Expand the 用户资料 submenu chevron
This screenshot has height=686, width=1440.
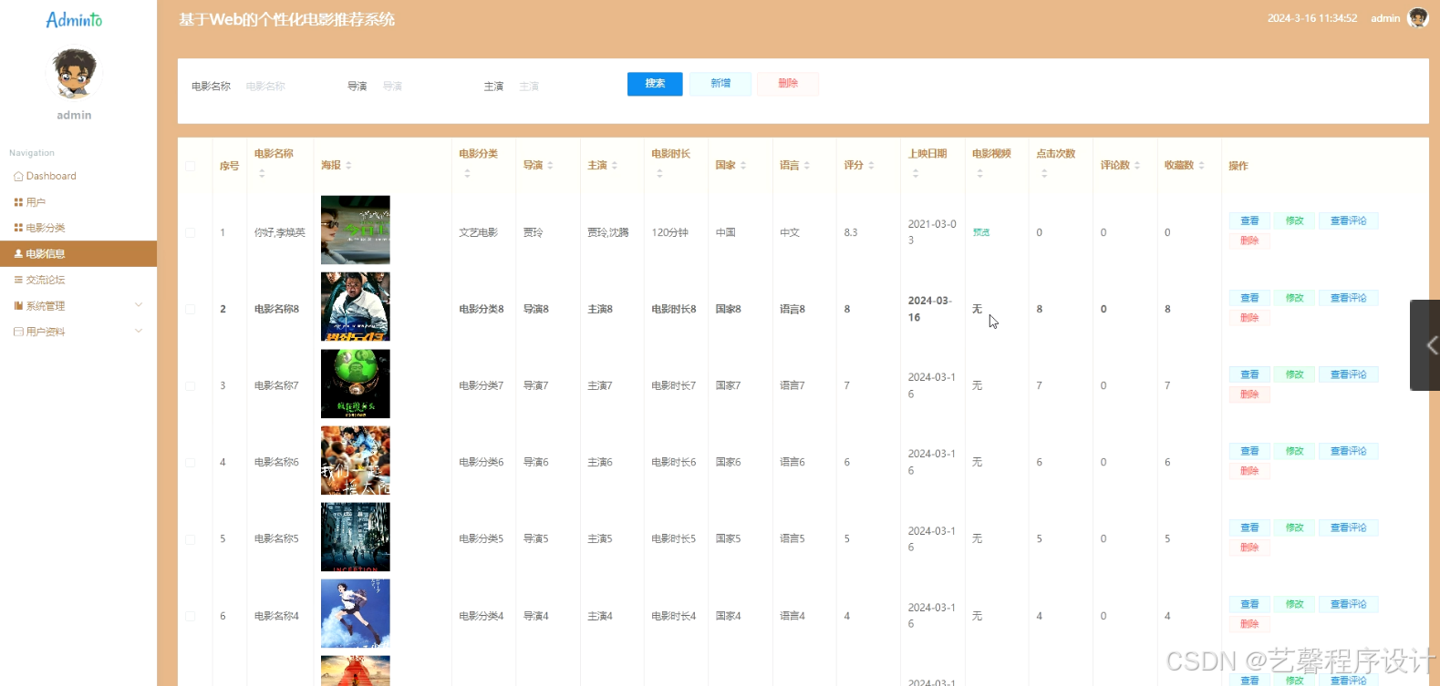tap(139, 331)
